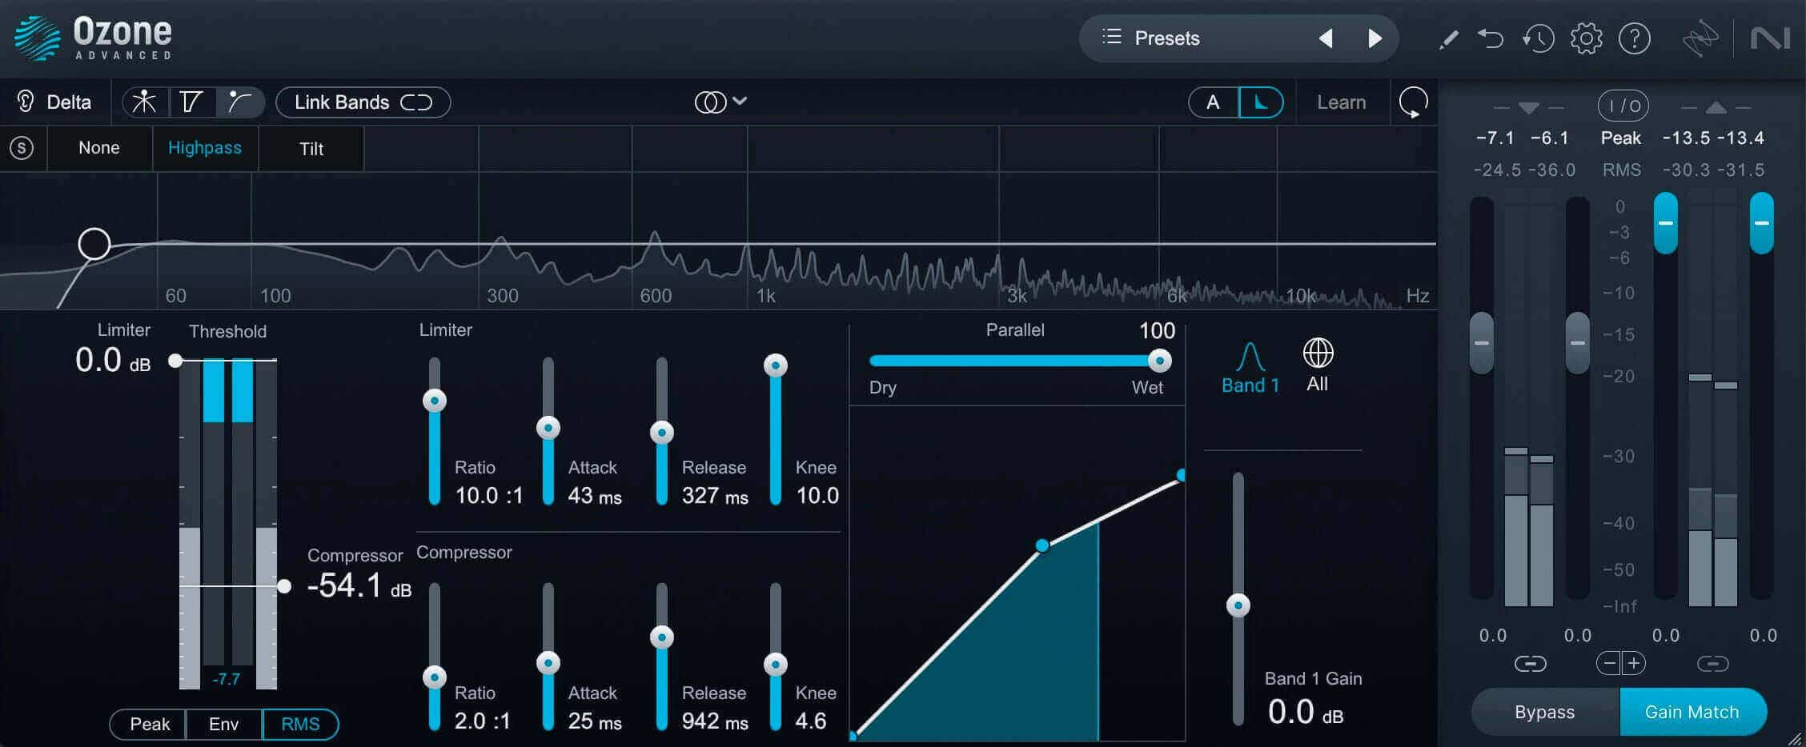This screenshot has width=1806, height=747.
Task: Click the highpass filter node on spectrum
Action: pyautogui.click(x=94, y=244)
